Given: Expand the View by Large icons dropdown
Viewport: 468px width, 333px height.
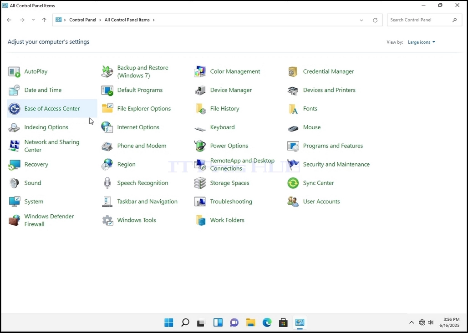Looking at the screenshot, I should [422, 42].
